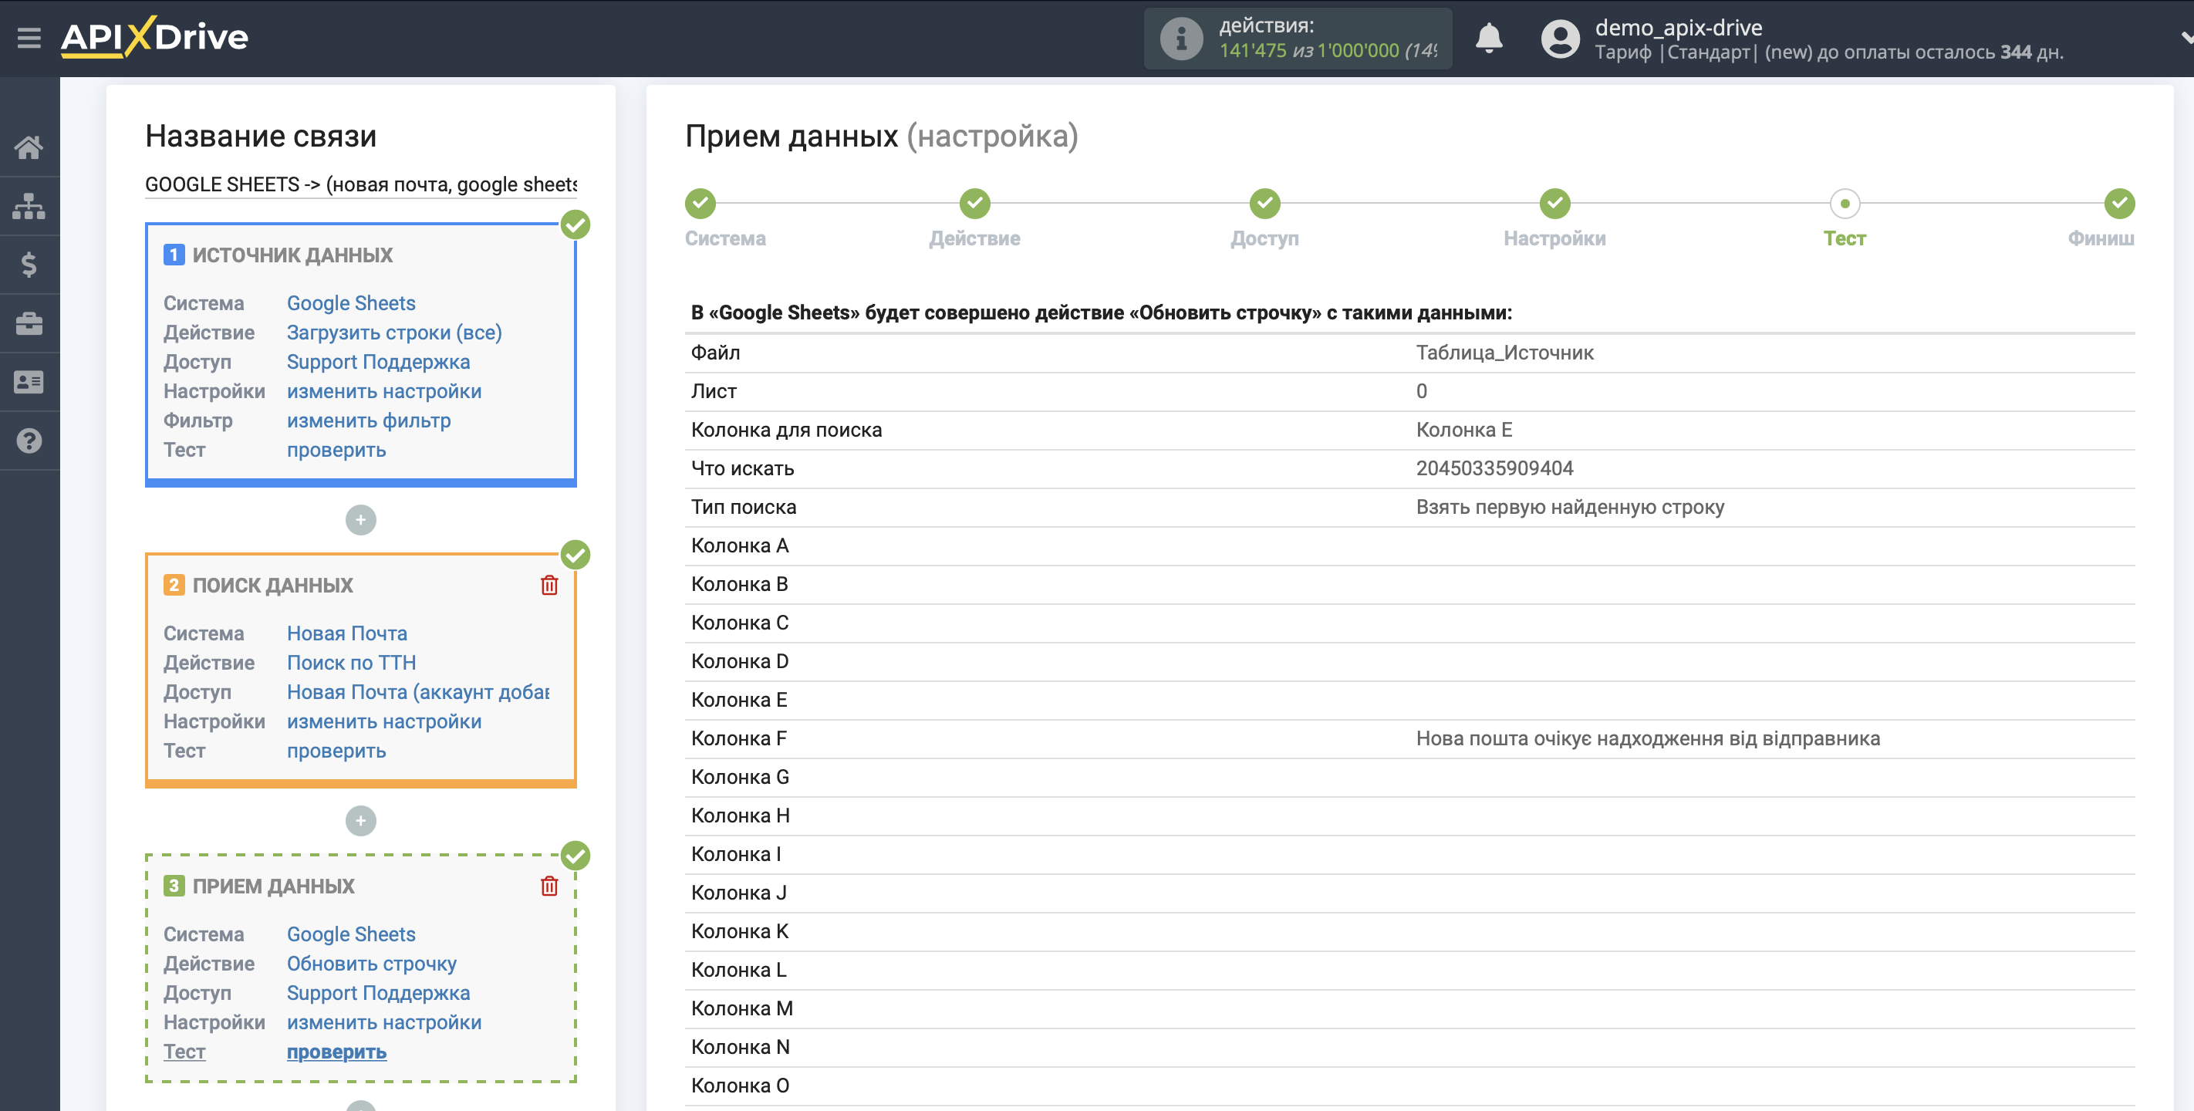Delete the Поиск данных block
This screenshot has width=2194, height=1111.
(549, 586)
